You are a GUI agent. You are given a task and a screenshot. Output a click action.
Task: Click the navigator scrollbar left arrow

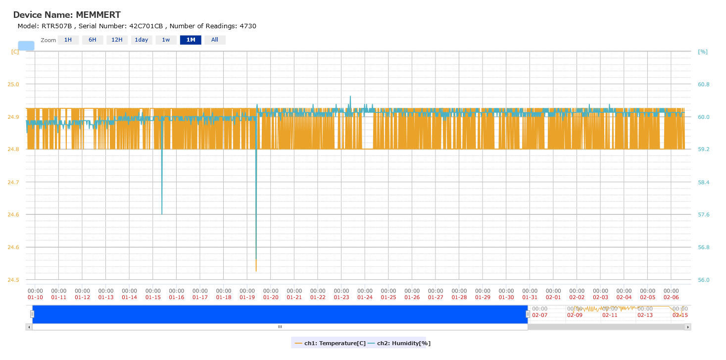[29, 327]
